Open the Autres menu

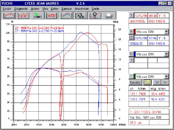pos(35,9)
